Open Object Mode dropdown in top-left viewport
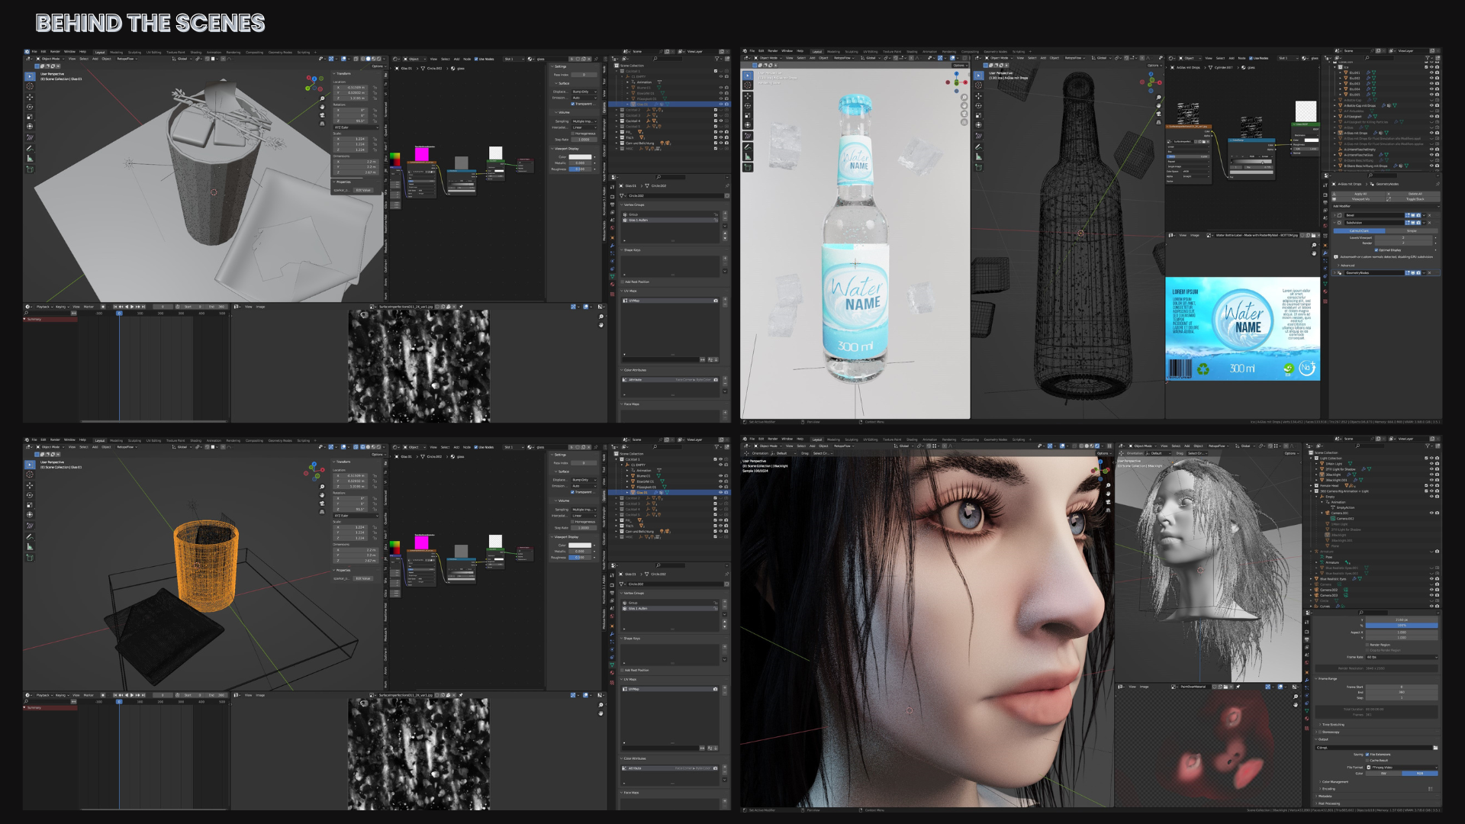This screenshot has height=824, width=1465. [x=50, y=59]
